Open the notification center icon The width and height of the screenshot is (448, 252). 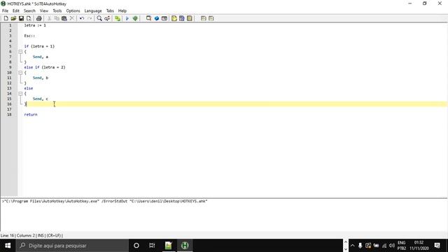click(x=437, y=246)
